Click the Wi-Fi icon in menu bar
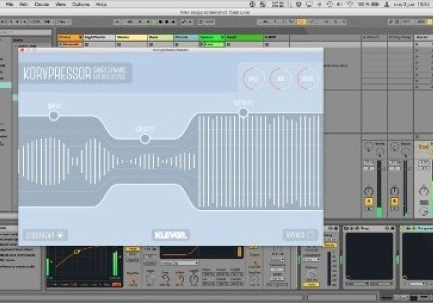 tap(350, 4)
